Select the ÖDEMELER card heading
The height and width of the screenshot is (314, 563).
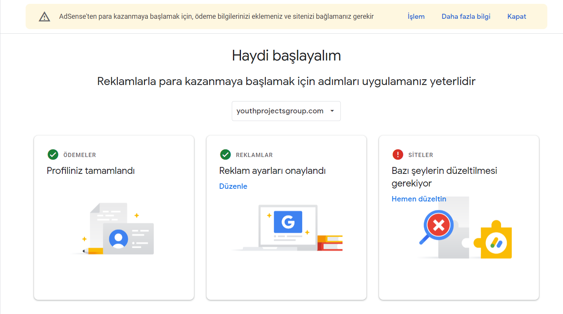point(80,155)
